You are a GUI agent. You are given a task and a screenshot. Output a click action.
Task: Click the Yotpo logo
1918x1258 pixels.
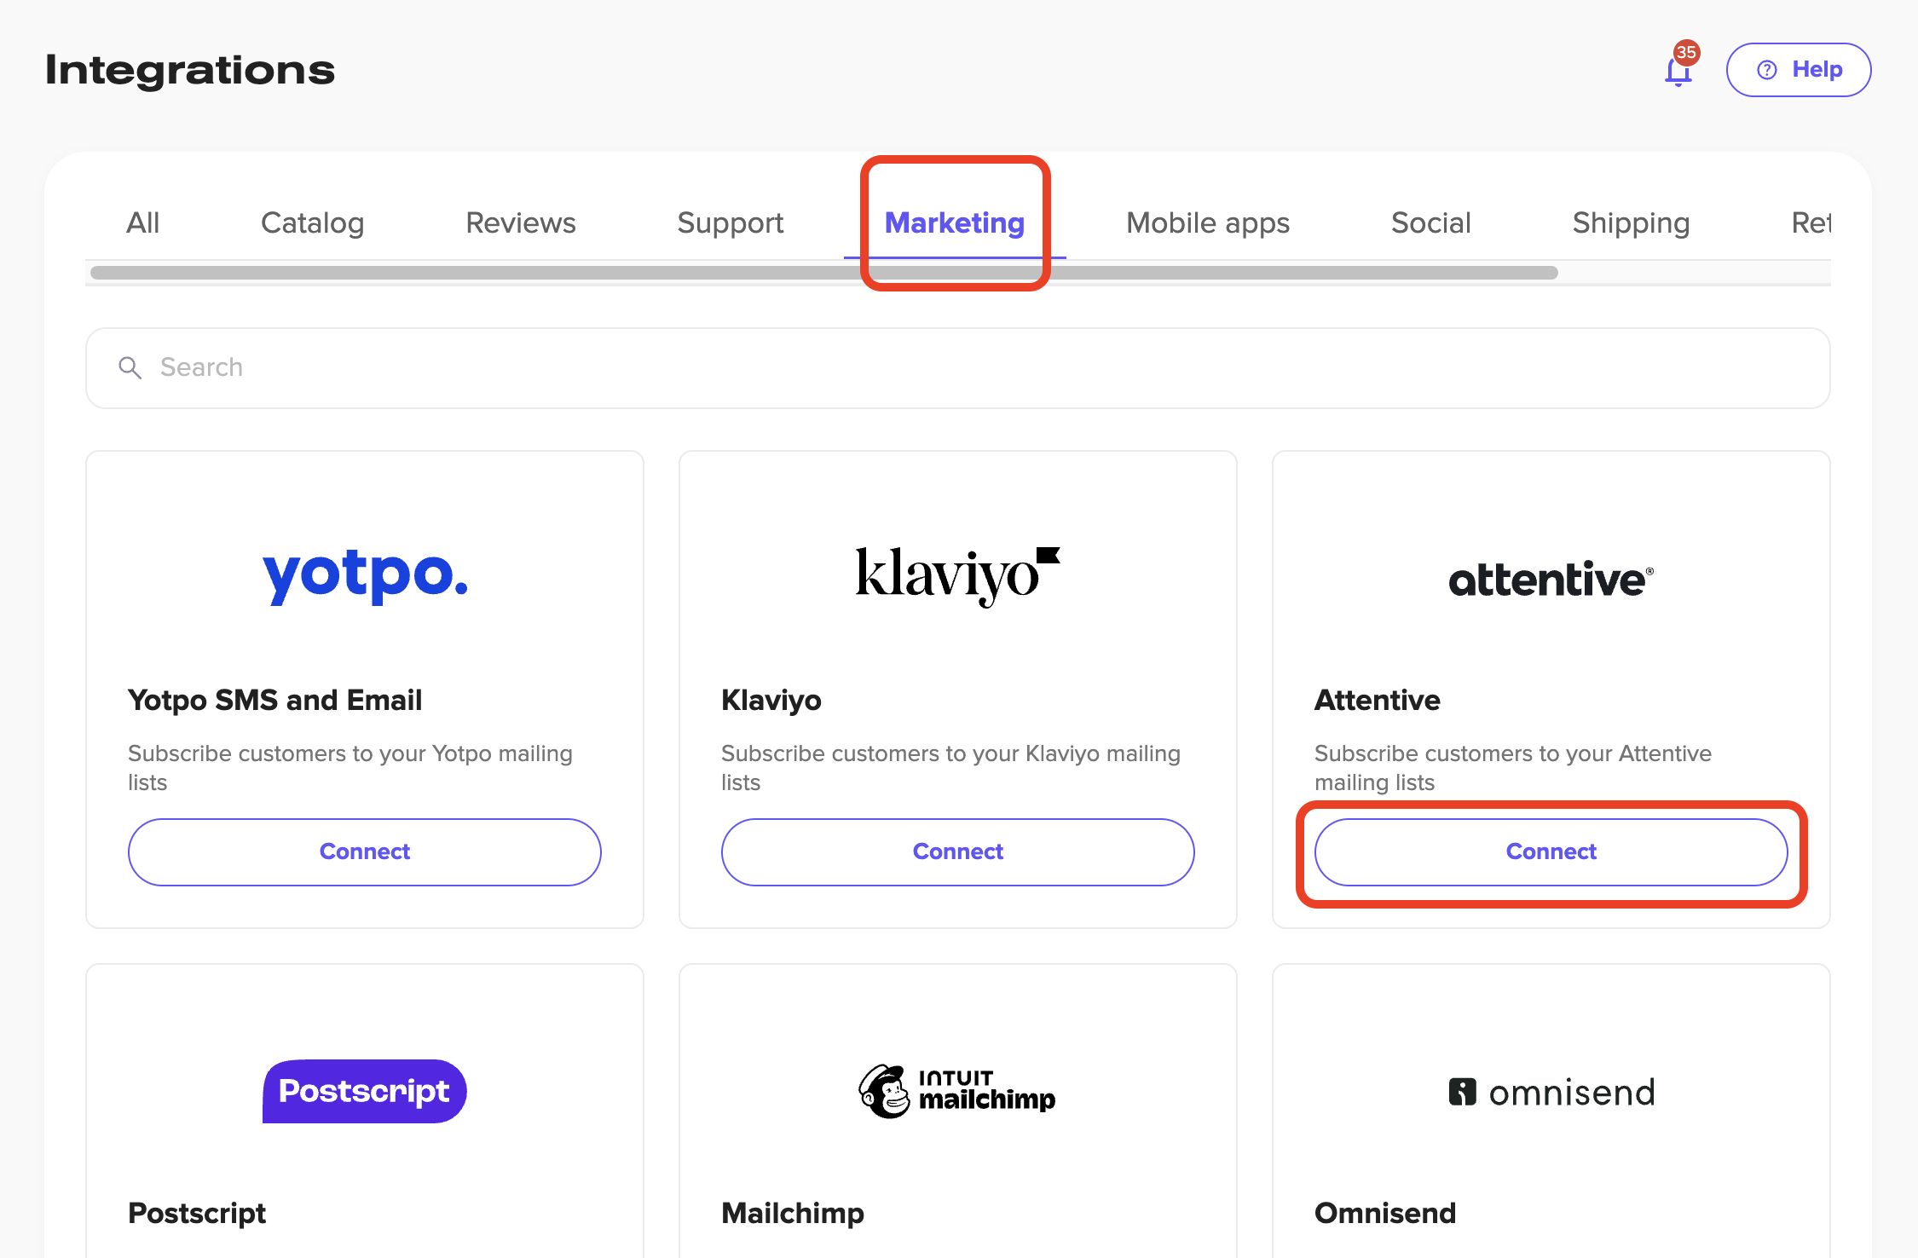tap(365, 575)
